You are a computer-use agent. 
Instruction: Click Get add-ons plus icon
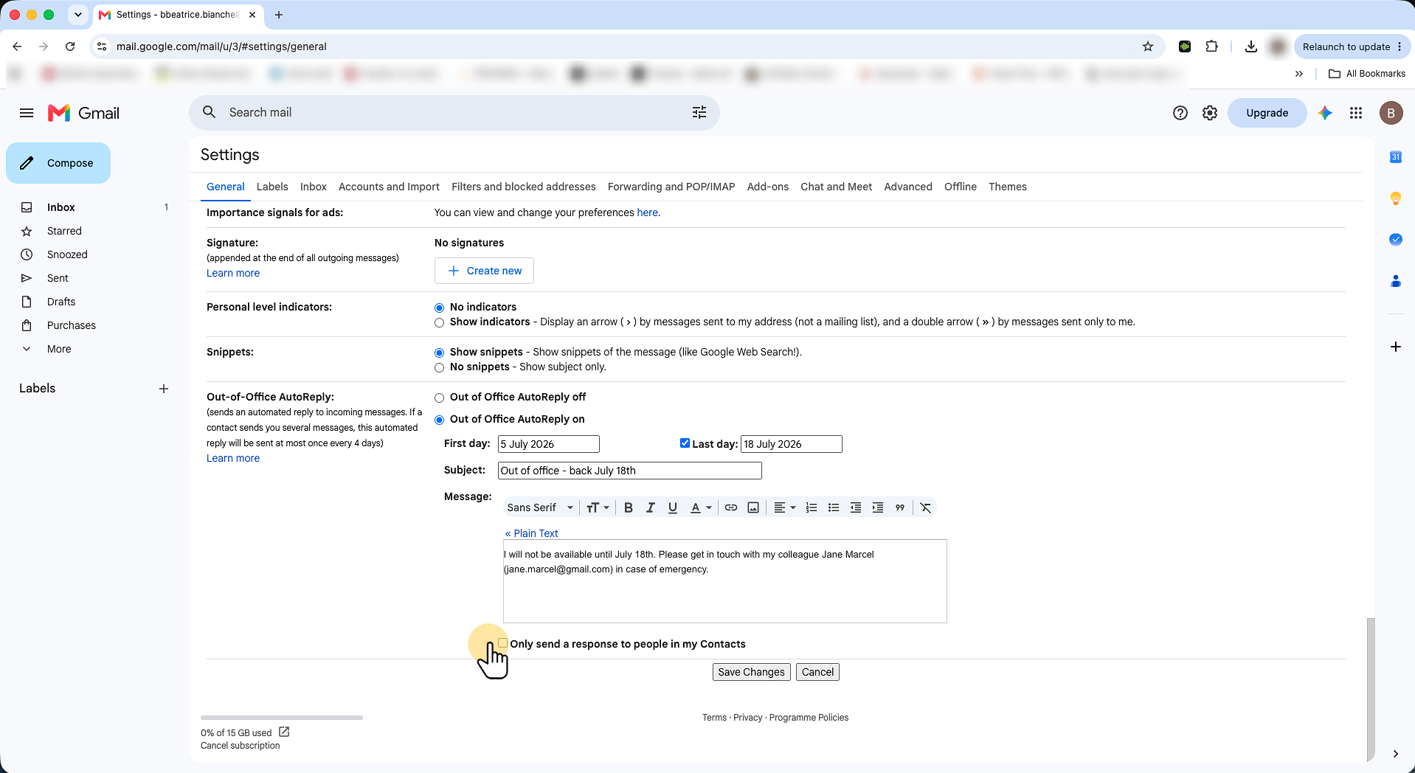coord(1395,347)
